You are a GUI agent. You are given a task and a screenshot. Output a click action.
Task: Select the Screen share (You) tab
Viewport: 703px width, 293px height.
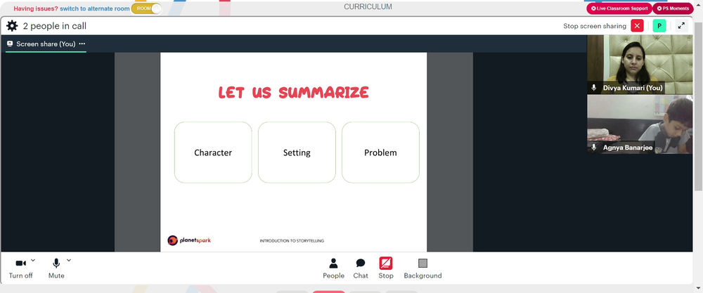pos(46,44)
